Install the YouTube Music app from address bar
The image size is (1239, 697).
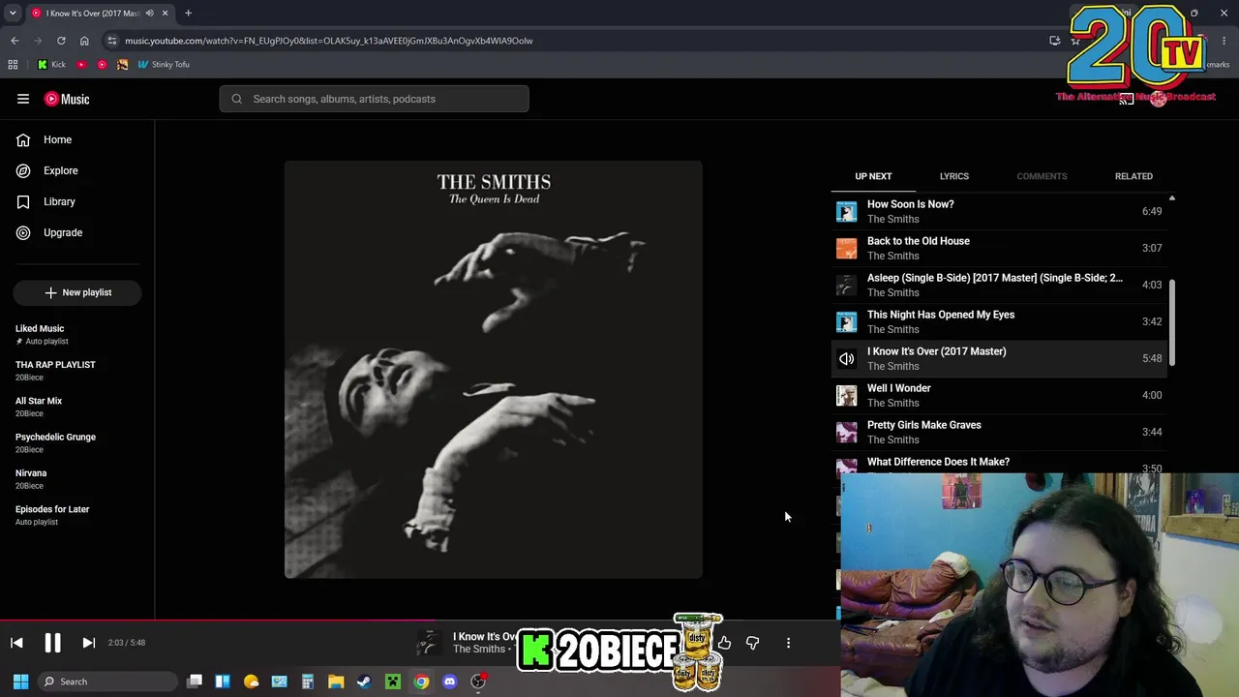[1055, 41]
